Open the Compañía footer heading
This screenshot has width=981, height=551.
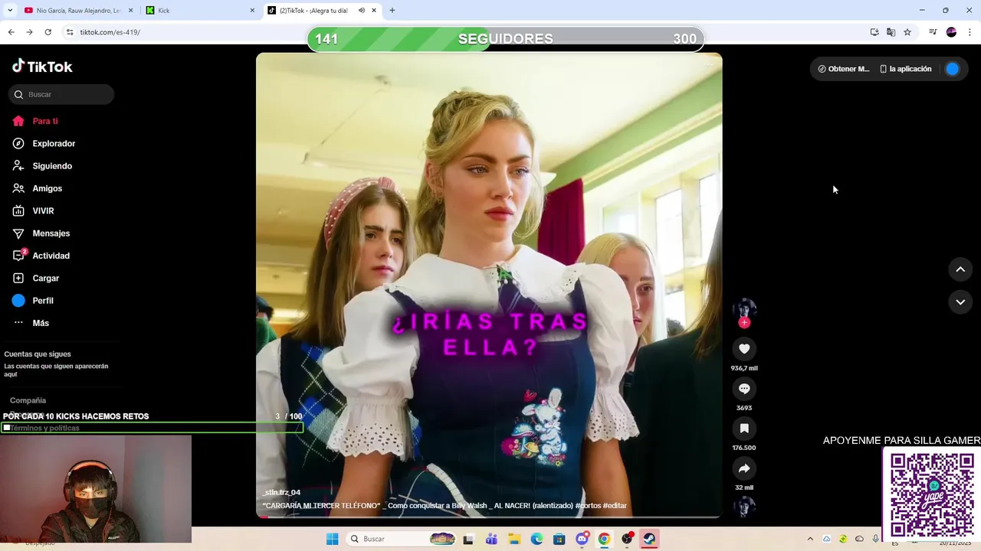coord(28,400)
